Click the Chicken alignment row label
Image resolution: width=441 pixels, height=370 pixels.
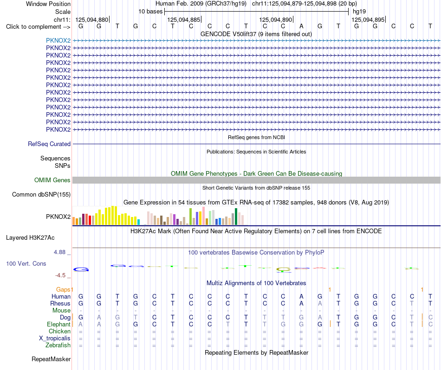click(59, 331)
